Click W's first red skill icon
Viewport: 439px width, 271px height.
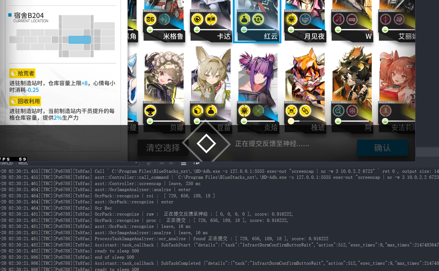(338, 19)
